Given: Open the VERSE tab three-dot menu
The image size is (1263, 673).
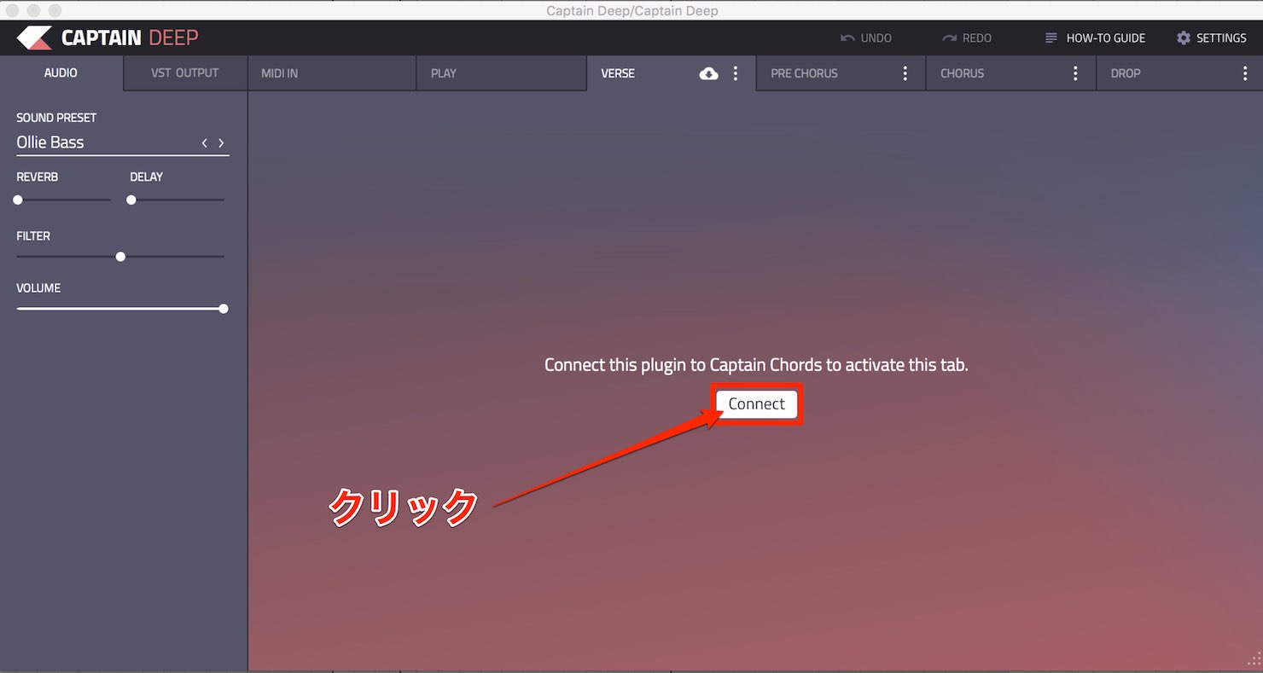Looking at the screenshot, I should click(x=736, y=73).
